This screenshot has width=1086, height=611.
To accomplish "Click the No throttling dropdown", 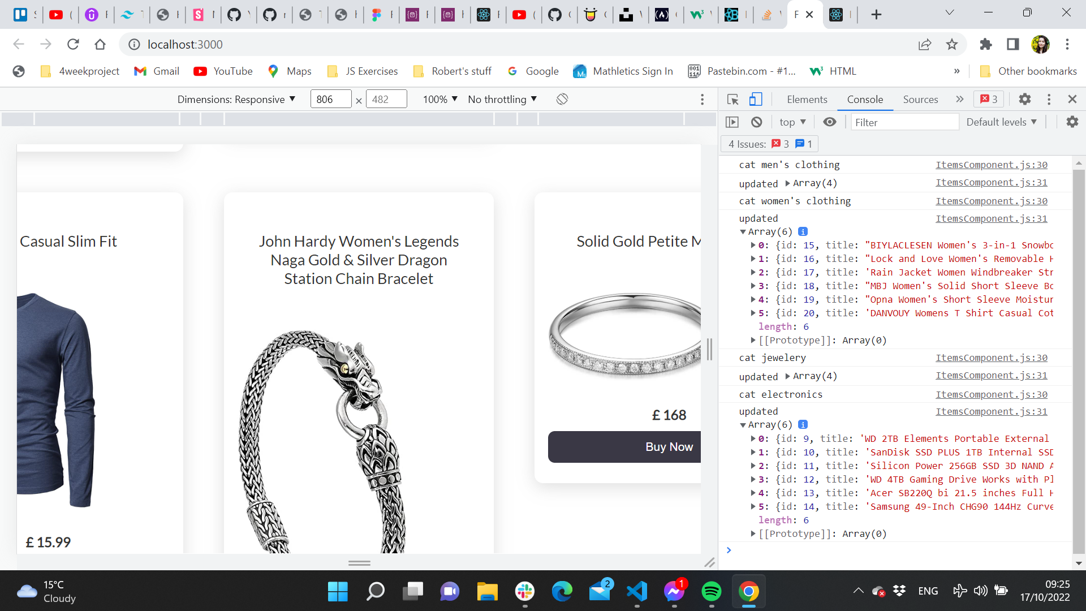I will 503,99.
